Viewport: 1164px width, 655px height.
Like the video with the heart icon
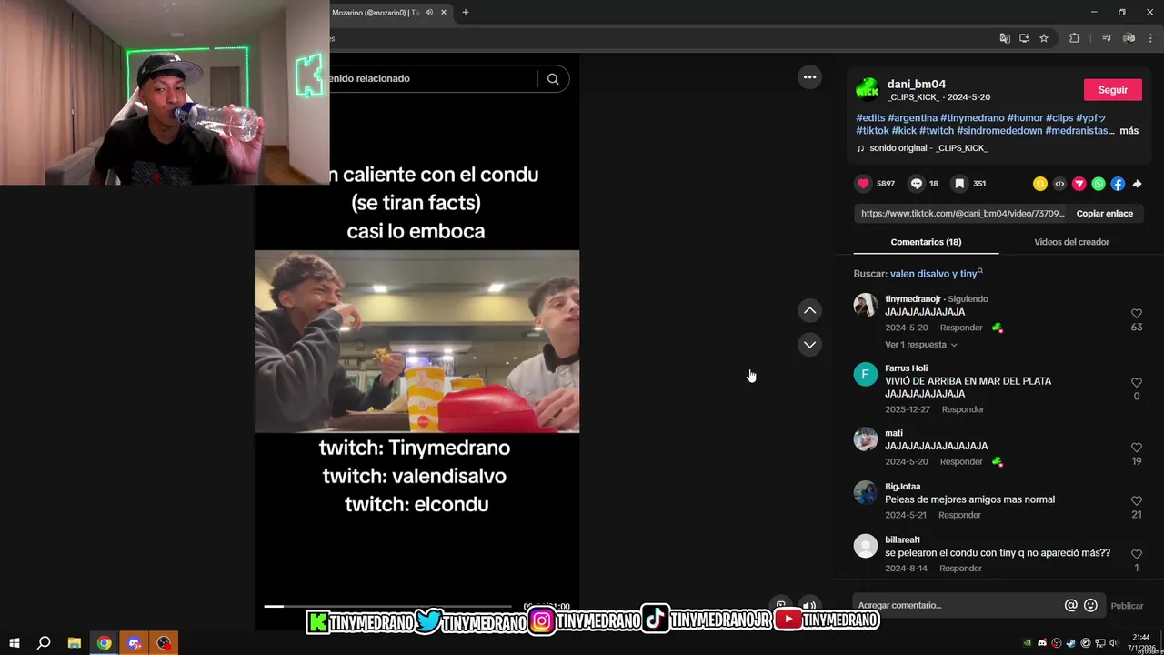pyautogui.click(x=863, y=184)
